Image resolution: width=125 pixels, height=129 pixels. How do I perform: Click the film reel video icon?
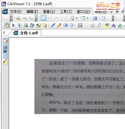(x=93, y=25)
